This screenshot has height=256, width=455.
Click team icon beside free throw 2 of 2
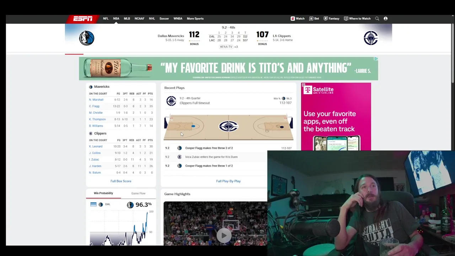(180, 148)
